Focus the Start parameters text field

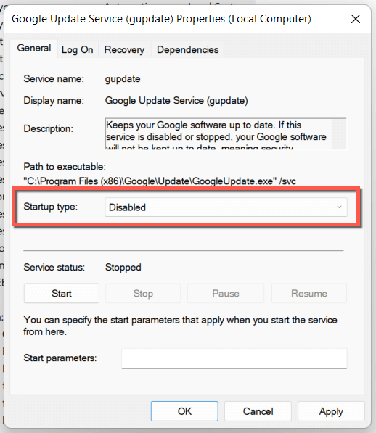pos(234,358)
